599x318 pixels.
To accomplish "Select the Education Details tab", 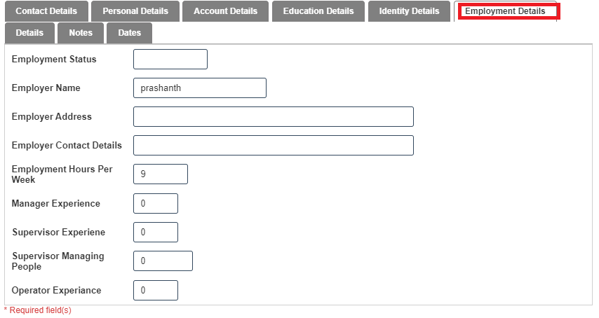I will [318, 11].
